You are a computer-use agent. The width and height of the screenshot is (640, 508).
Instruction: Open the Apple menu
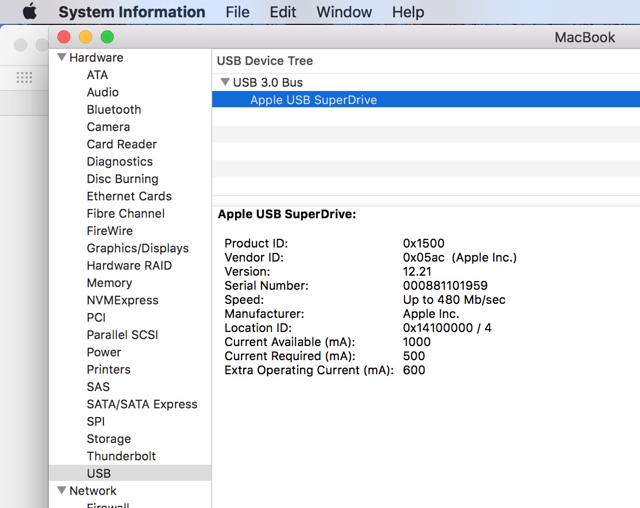(30, 11)
